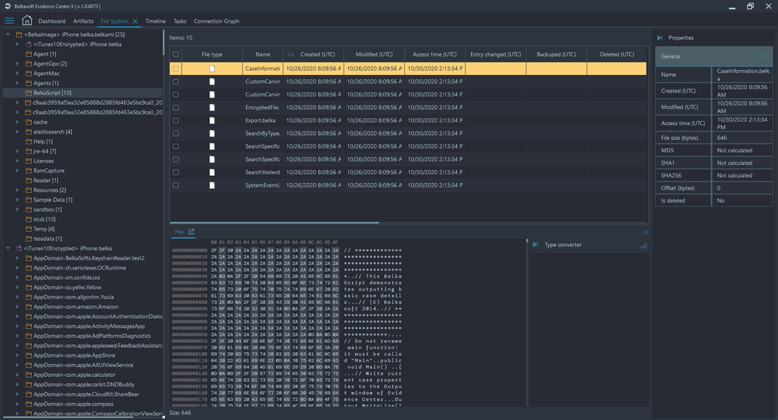The width and height of the screenshot is (778, 420).
Task: Click the Export.belka file icon
Action: [212, 120]
